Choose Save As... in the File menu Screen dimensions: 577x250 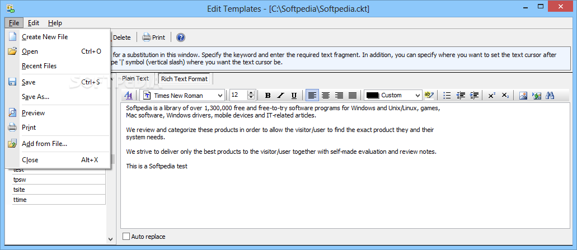tap(58, 97)
